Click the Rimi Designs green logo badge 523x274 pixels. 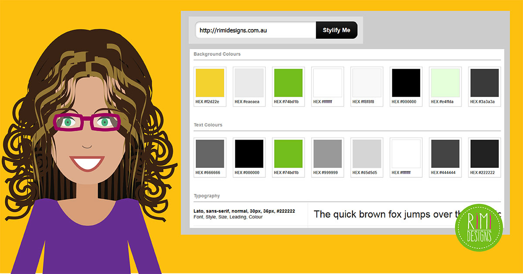(x=479, y=227)
